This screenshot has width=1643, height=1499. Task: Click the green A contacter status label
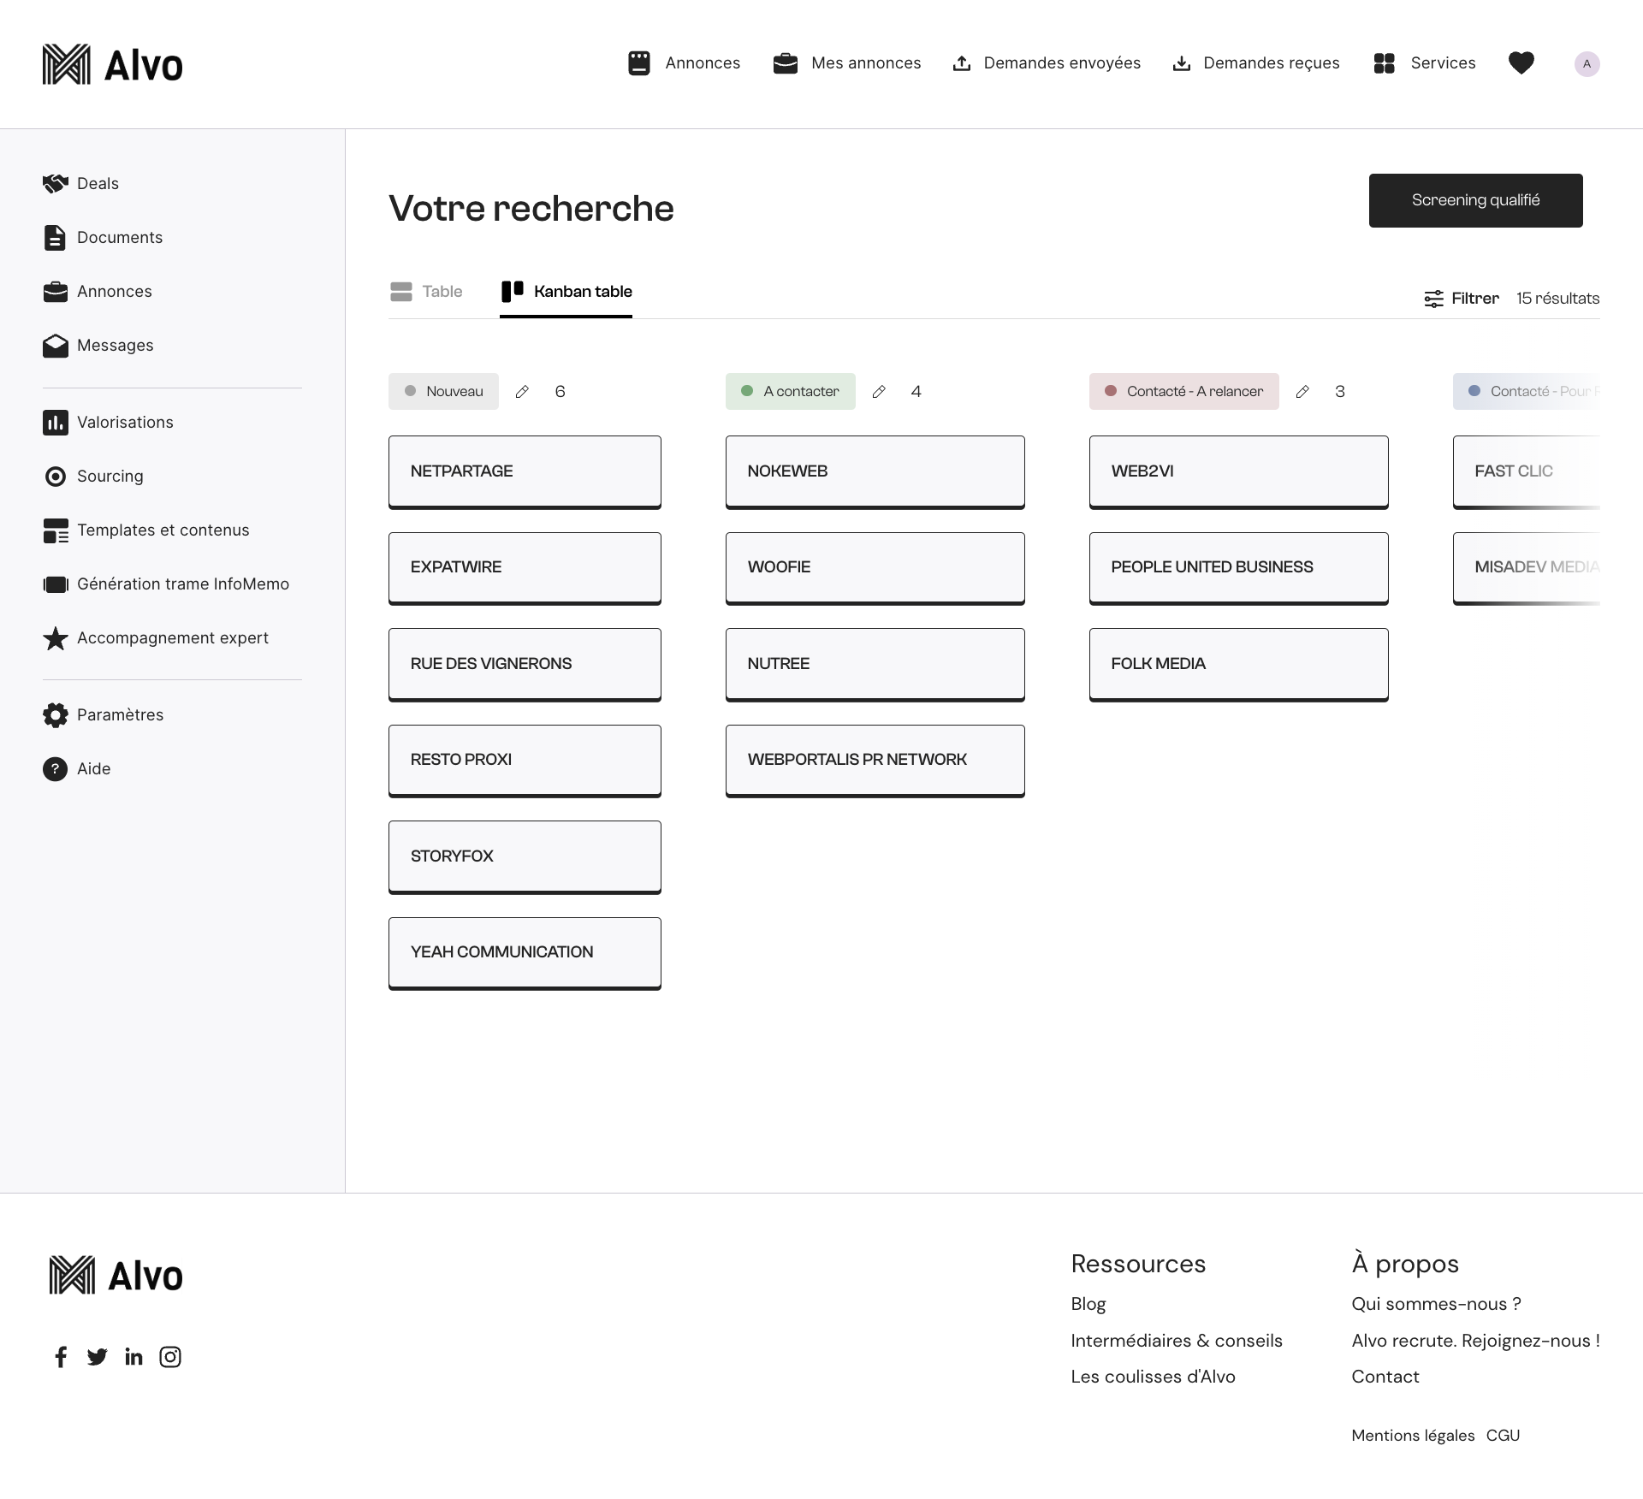(790, 392)
